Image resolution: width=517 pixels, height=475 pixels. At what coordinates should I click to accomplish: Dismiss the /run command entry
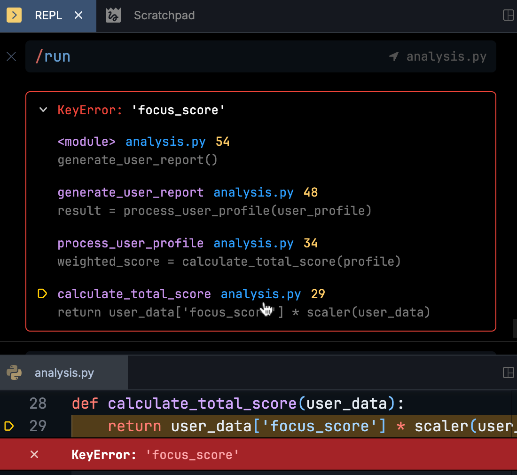(x=12, y=57)
